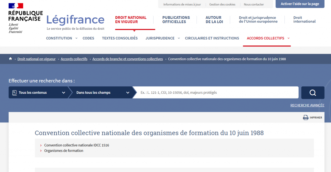The image size is (331, 172).
Task: Expand the Accords collectifs menu chevron
Action: (288, 38)
